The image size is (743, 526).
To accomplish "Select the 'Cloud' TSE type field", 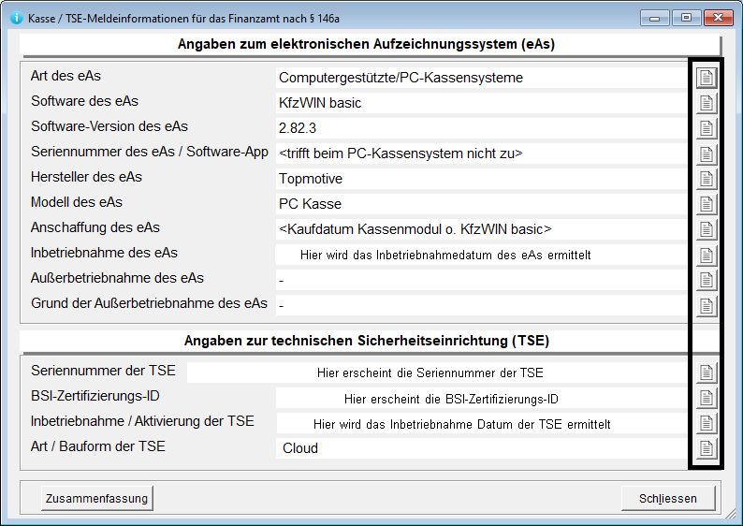I will 481,448.
